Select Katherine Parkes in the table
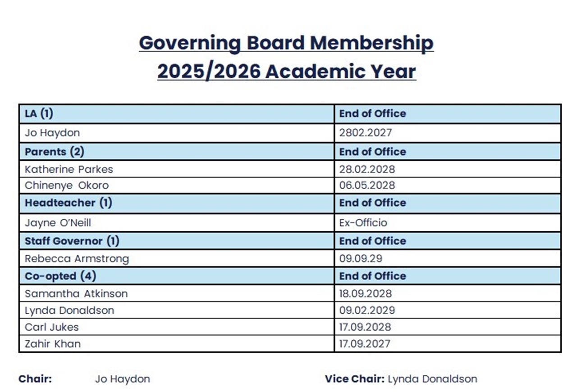Screen dimensions: 577x392 69,170
